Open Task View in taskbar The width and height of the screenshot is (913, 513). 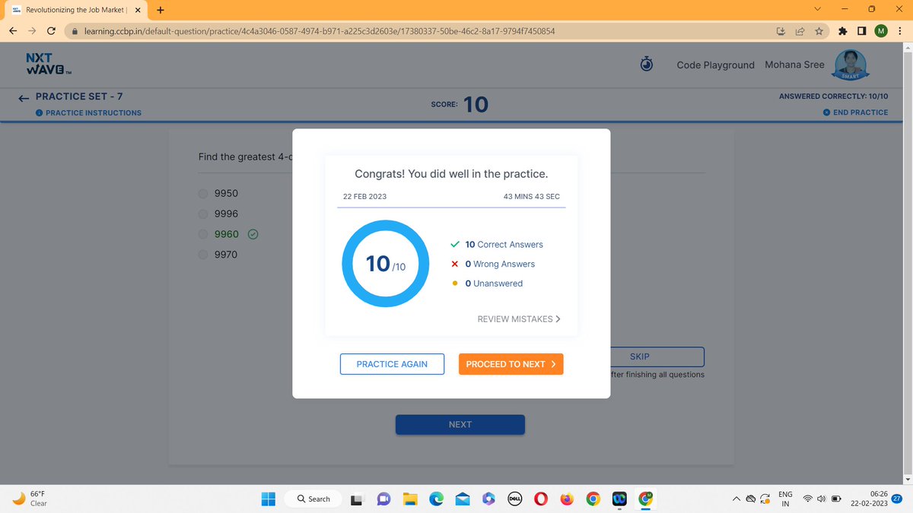coord(356,499)
